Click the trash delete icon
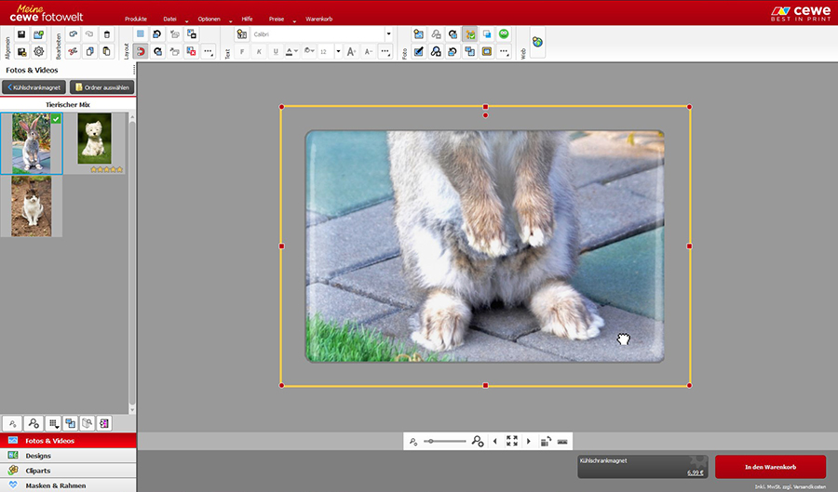Viewport: 838px width, 492px height. pos(107,34)
